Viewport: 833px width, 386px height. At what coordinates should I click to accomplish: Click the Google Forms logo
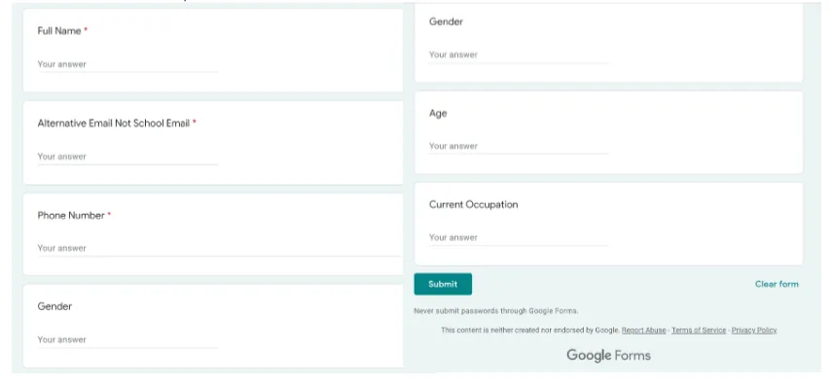(609, 355)
